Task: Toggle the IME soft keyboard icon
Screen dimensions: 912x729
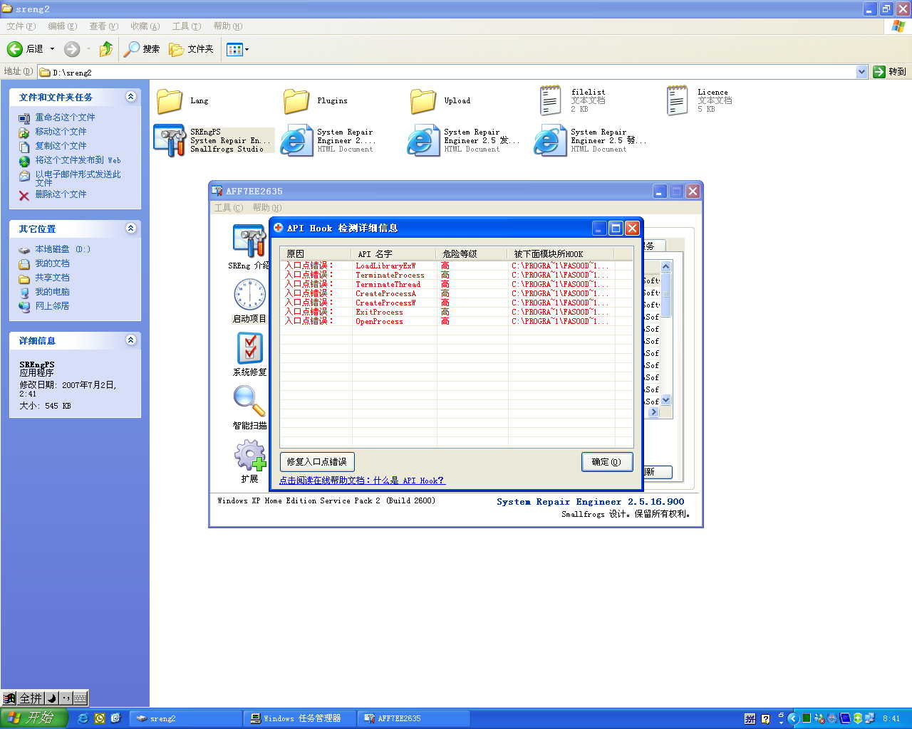Action: tap(80, 698)
